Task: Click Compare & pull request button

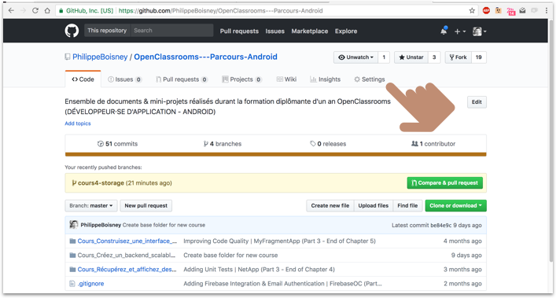Action: pos(444,183)
